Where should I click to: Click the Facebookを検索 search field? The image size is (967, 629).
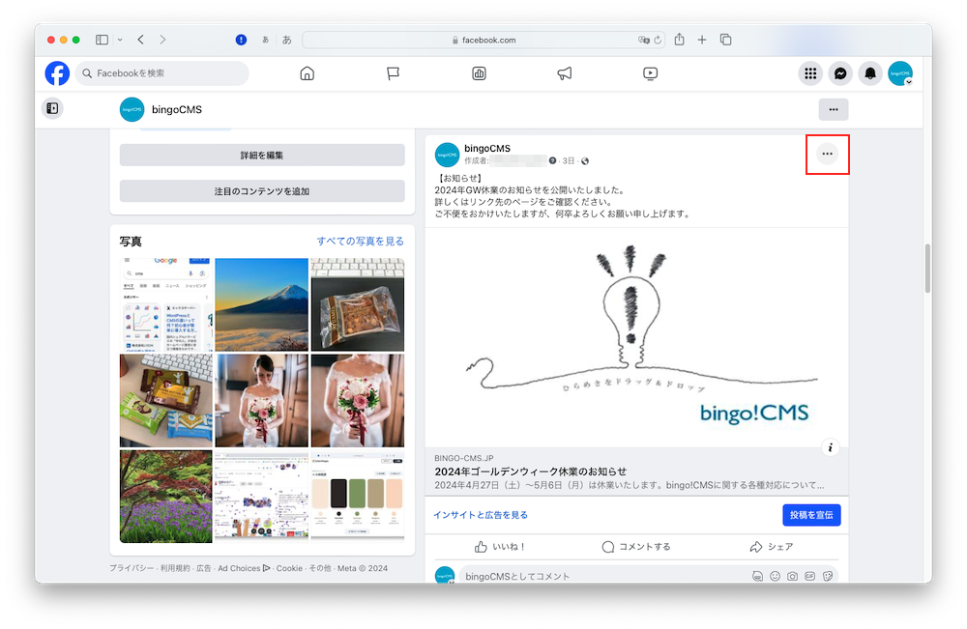(162, 73)
